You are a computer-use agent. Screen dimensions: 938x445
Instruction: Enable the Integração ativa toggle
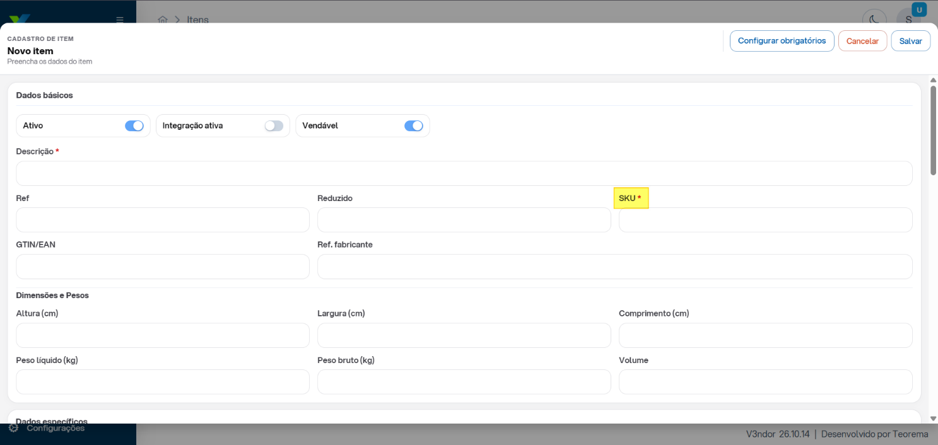click(x=274, y=125)
